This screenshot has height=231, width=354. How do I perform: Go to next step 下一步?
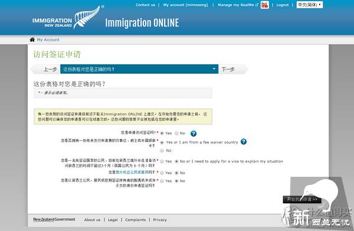pos(228,70)
